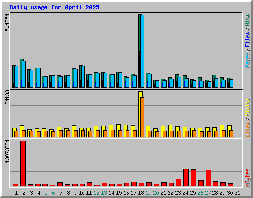Select the day 27 red KBytes bar
The width and height of the screenshot is (253, 198).
208,178
